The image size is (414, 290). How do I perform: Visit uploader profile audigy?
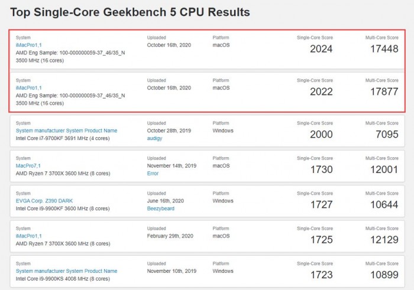[156, 138]
